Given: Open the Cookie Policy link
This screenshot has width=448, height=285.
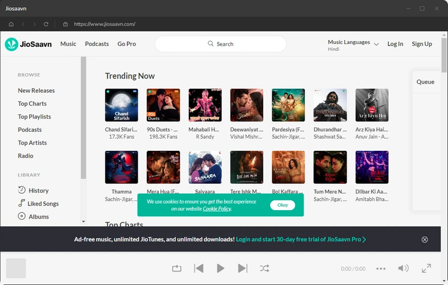Looking at the screenshot, I should pyautogui.click(x=217, y=208).
